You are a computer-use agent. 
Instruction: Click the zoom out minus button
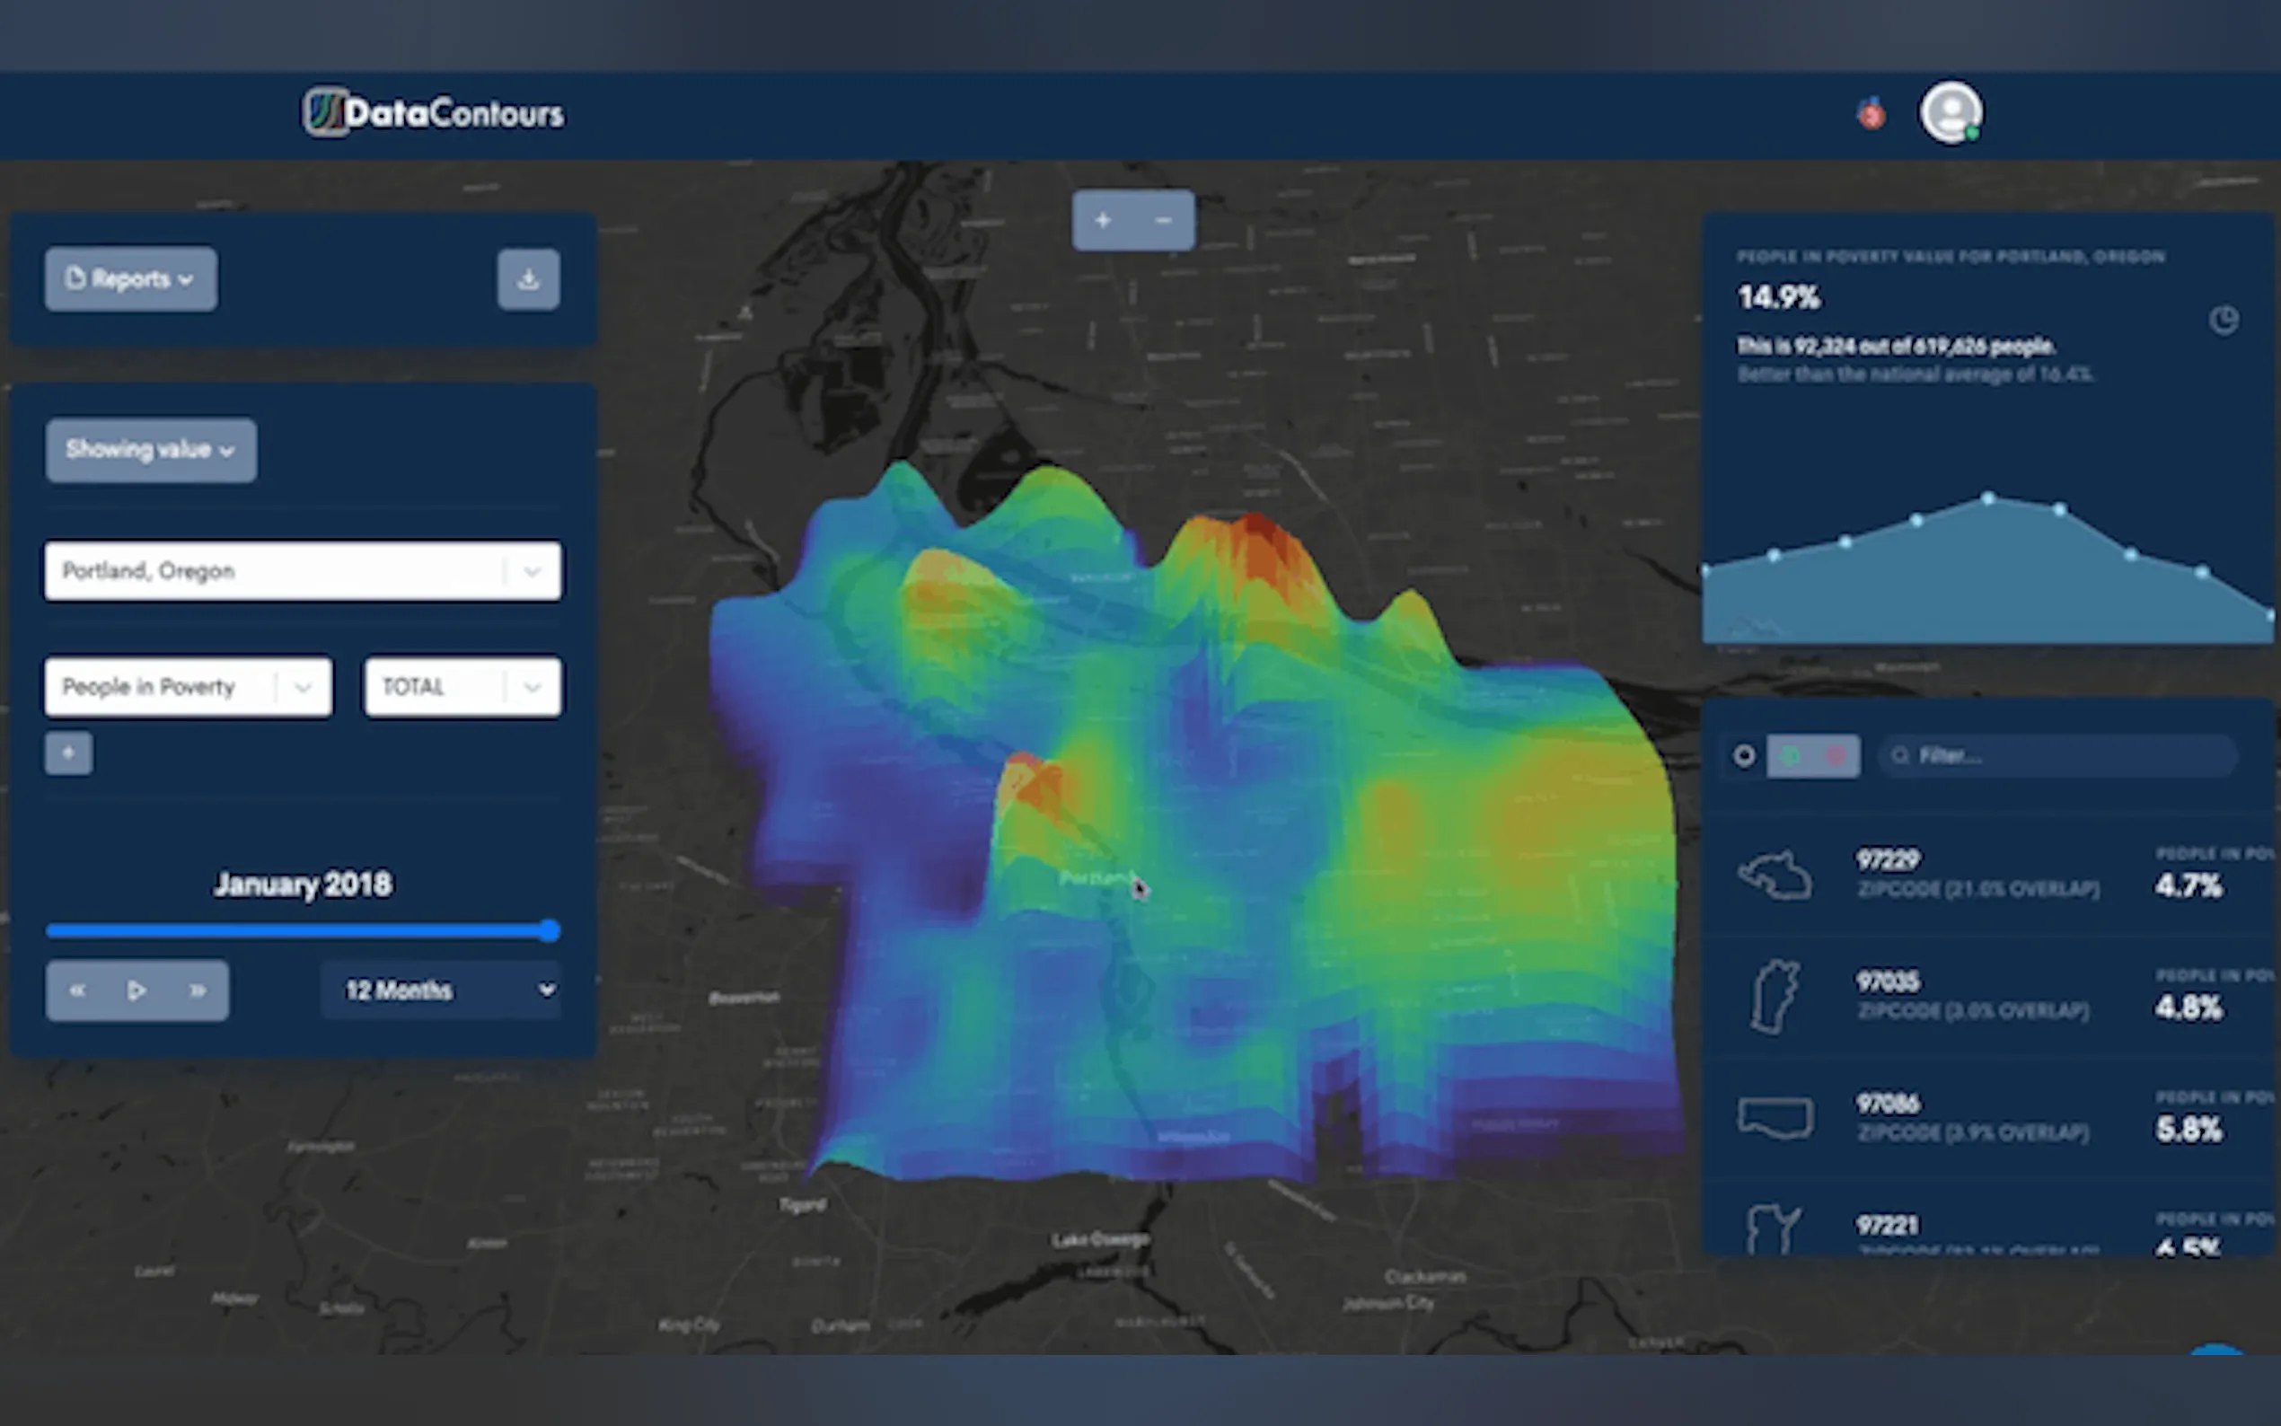point(1164,221)
